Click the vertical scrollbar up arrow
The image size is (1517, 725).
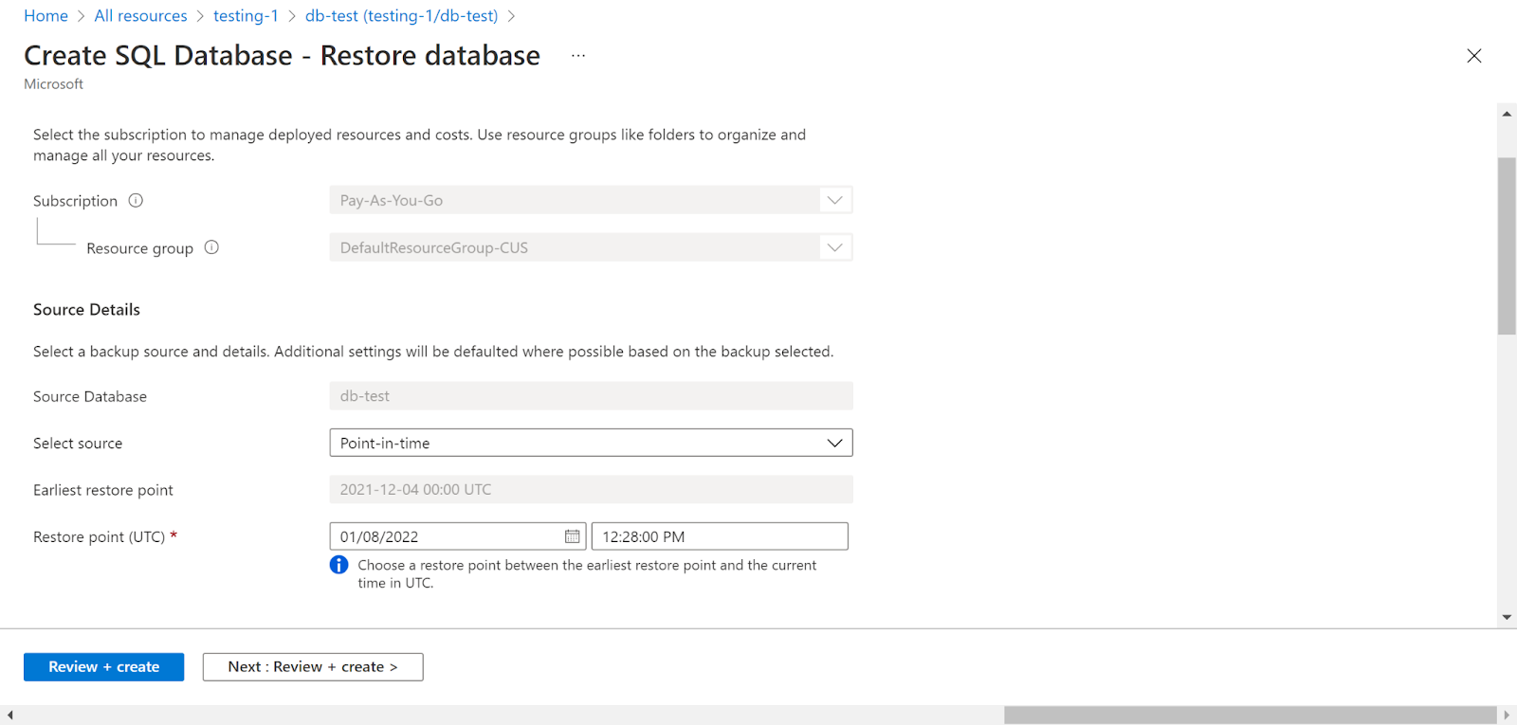click(x=1507, y=114)
